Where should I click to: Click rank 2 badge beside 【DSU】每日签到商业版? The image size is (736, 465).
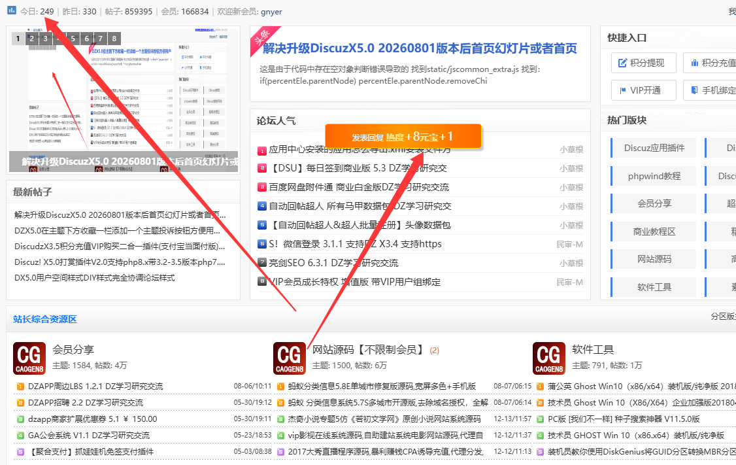point(262,168)
